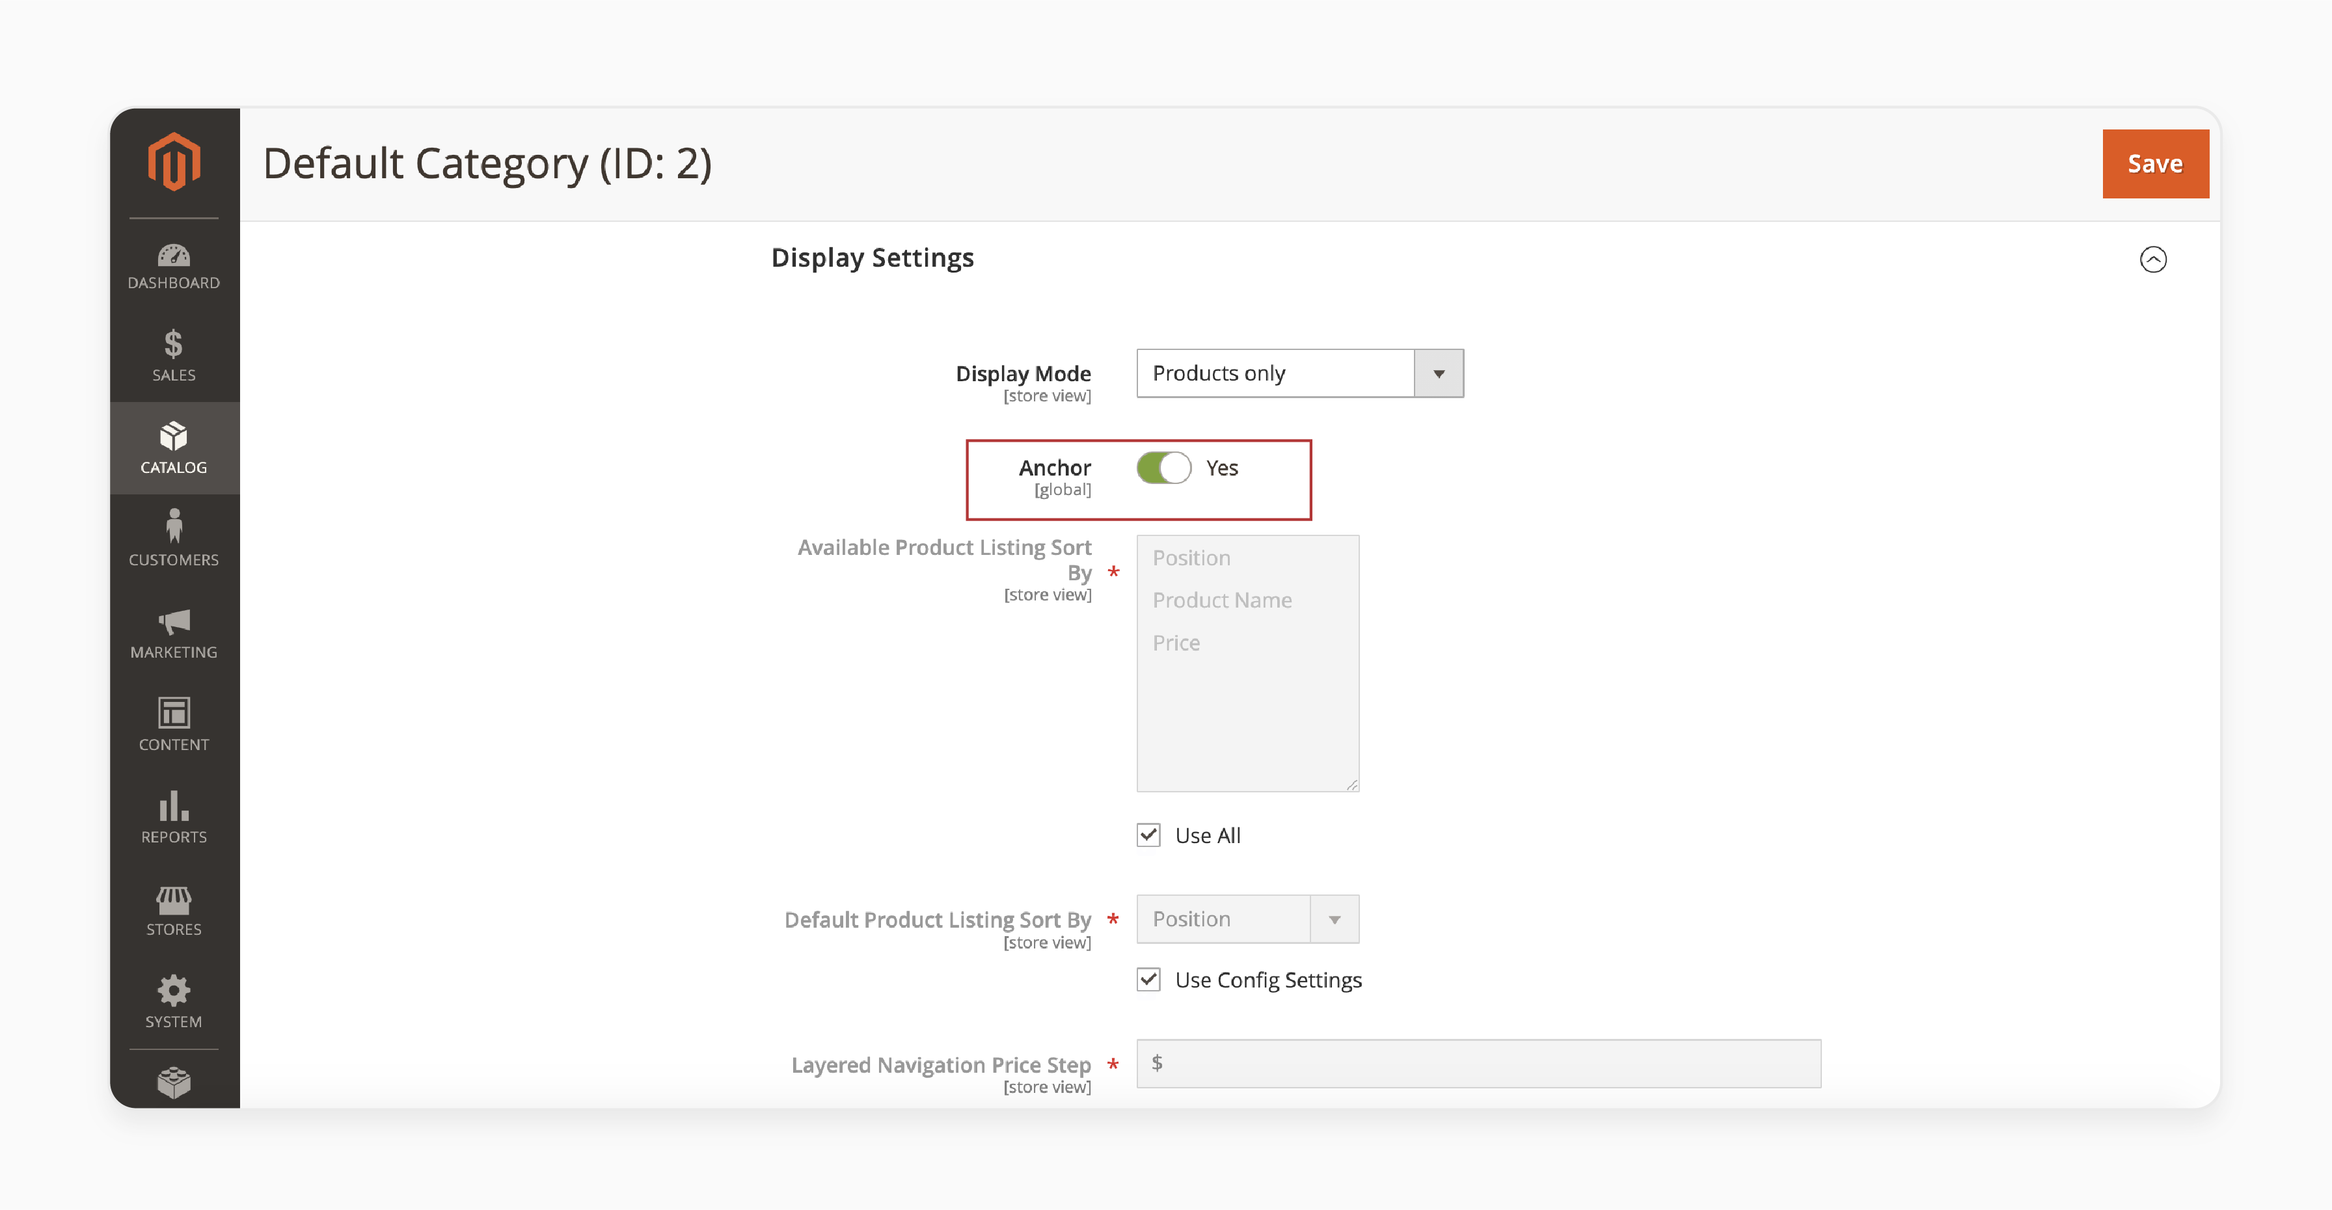Click the Display Mode field label
This screenshot has height=1210, width=2332.
pos(1023,373)
